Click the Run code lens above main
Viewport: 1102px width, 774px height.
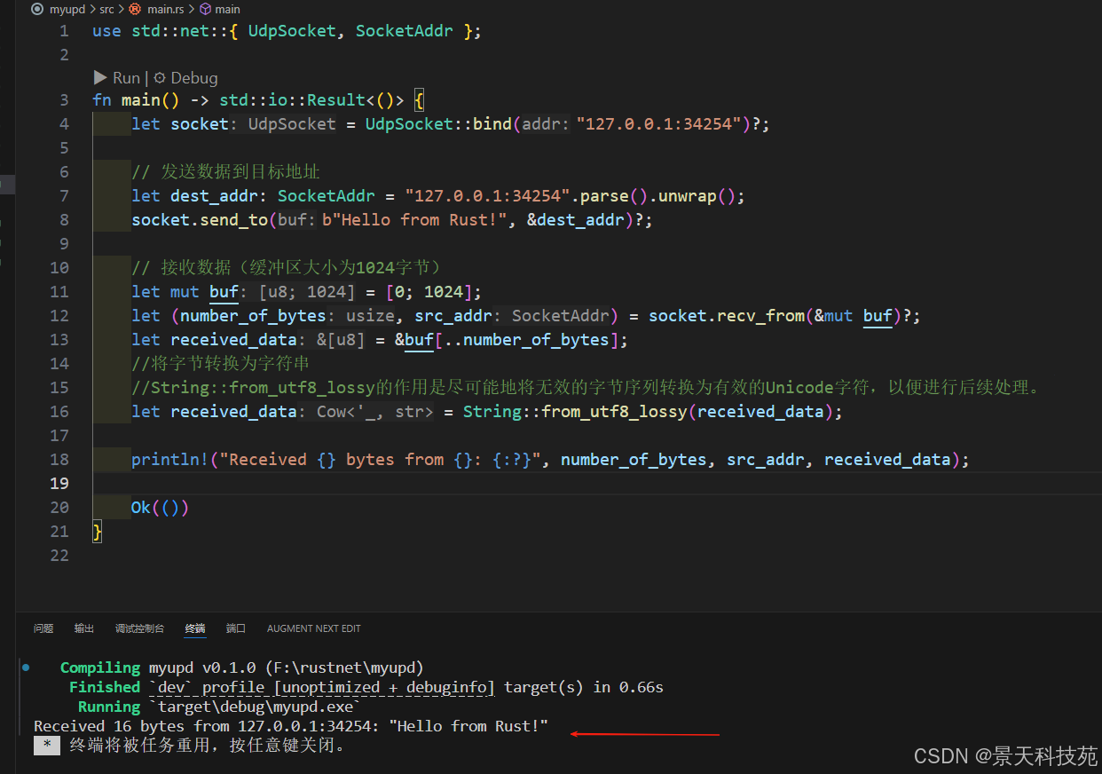tap(117, 78)
